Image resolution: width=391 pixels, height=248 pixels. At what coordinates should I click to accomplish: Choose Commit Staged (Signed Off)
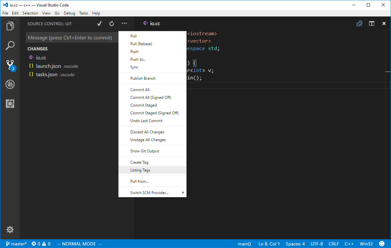pyautogui.click(x=152, y=113)
